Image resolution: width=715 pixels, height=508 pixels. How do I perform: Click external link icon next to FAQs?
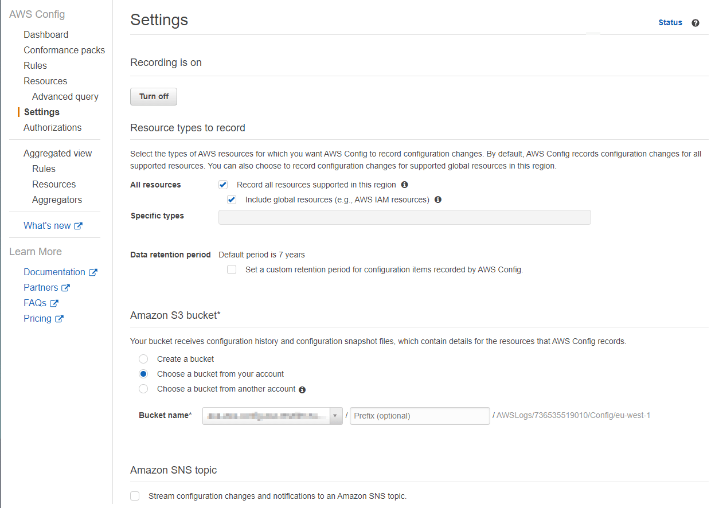coord(54,303)
